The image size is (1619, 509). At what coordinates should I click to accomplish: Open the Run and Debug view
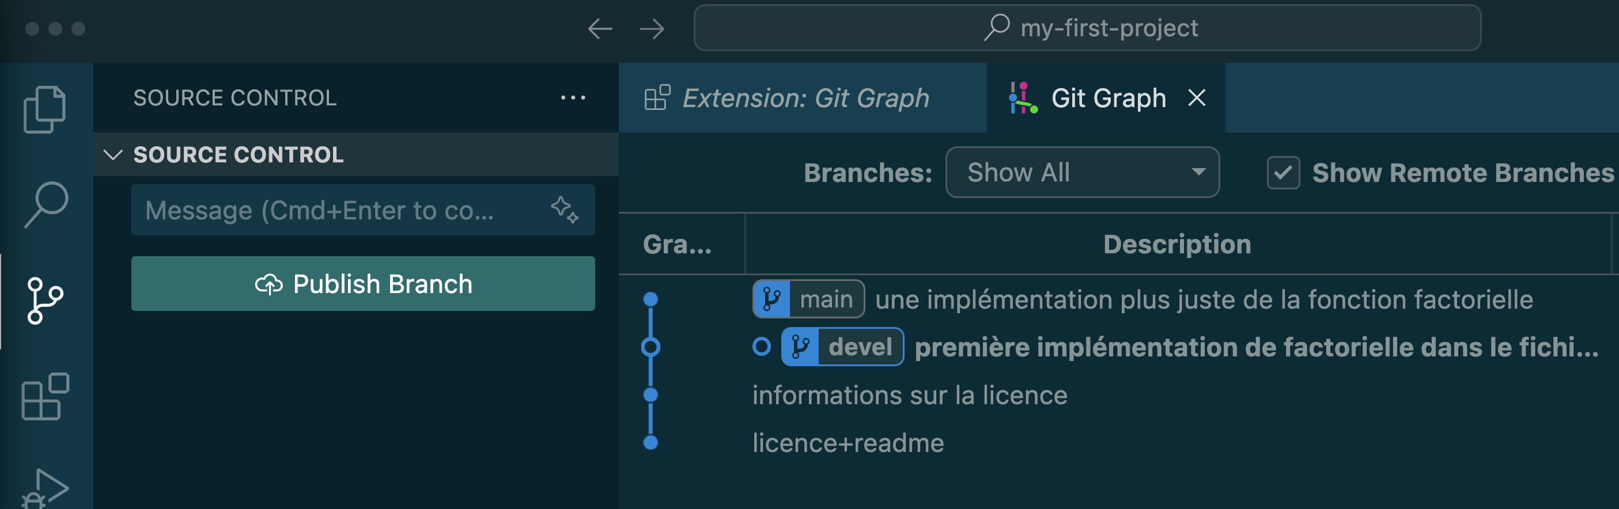[x=47, y=488]
